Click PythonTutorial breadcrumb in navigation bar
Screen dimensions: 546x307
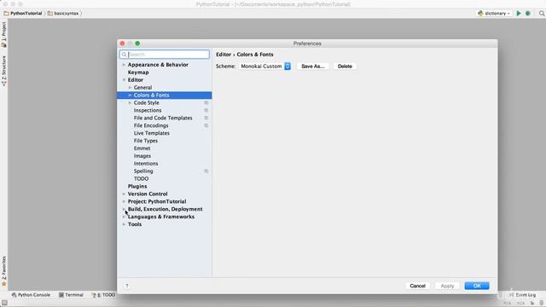pyautogui.click(x=23, y=14)
